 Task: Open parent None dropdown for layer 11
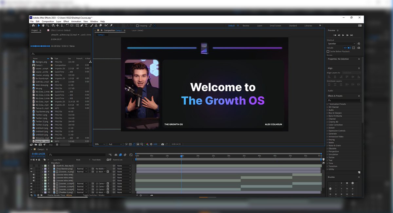[x=124, y=192]
